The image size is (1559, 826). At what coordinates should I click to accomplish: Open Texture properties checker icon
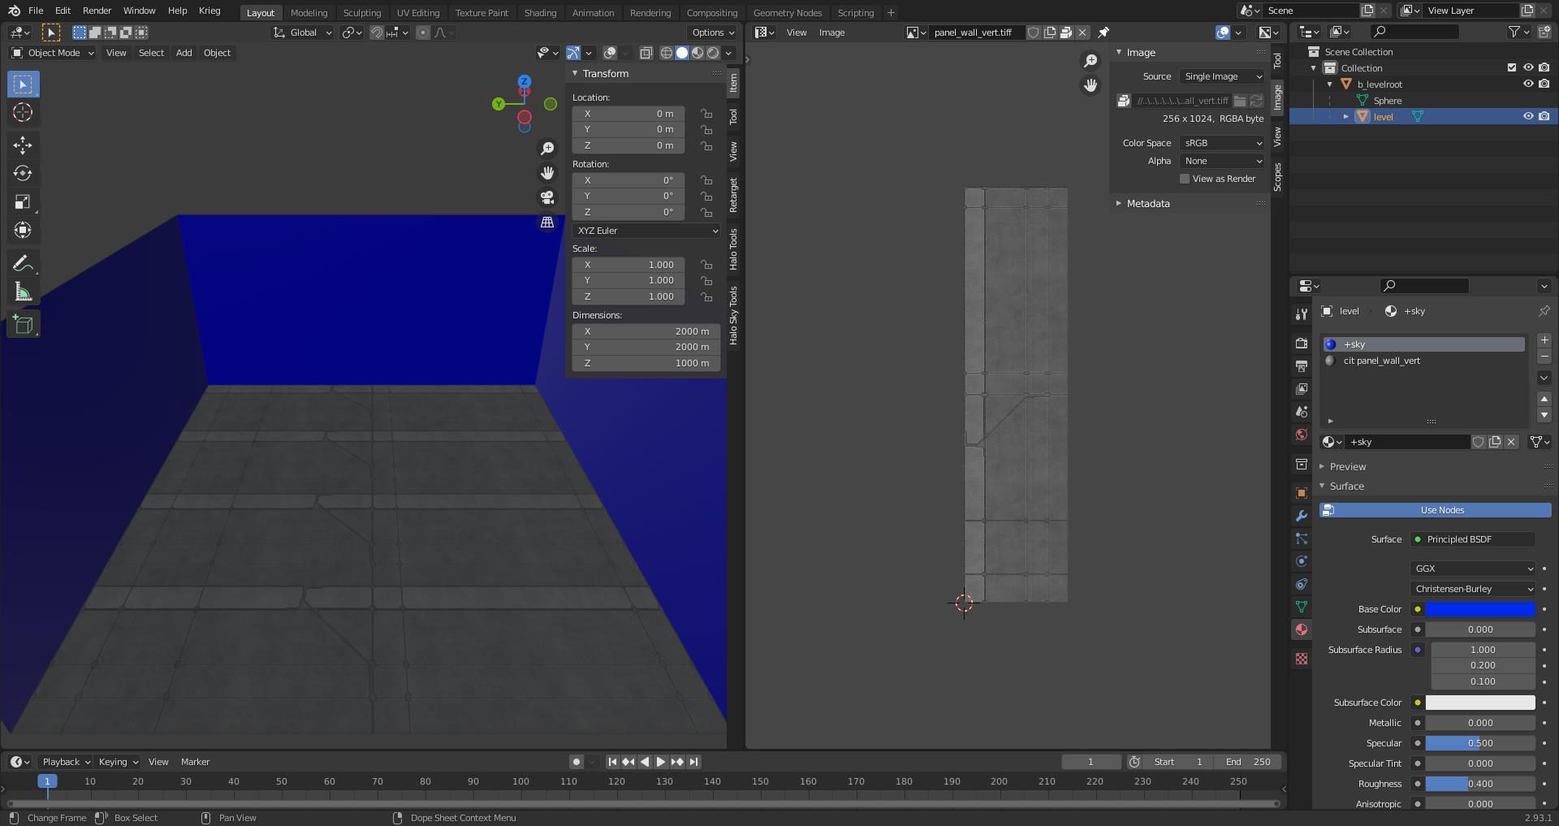1301,659
